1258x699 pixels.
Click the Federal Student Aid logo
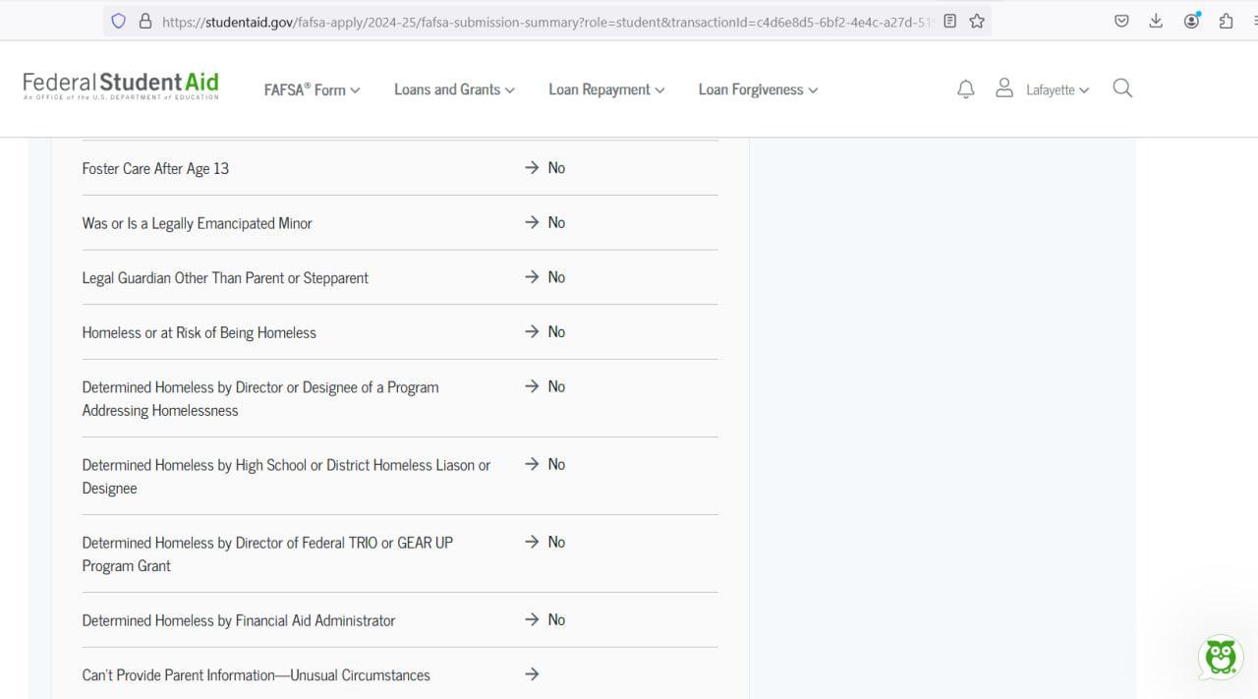pos(121,87)
